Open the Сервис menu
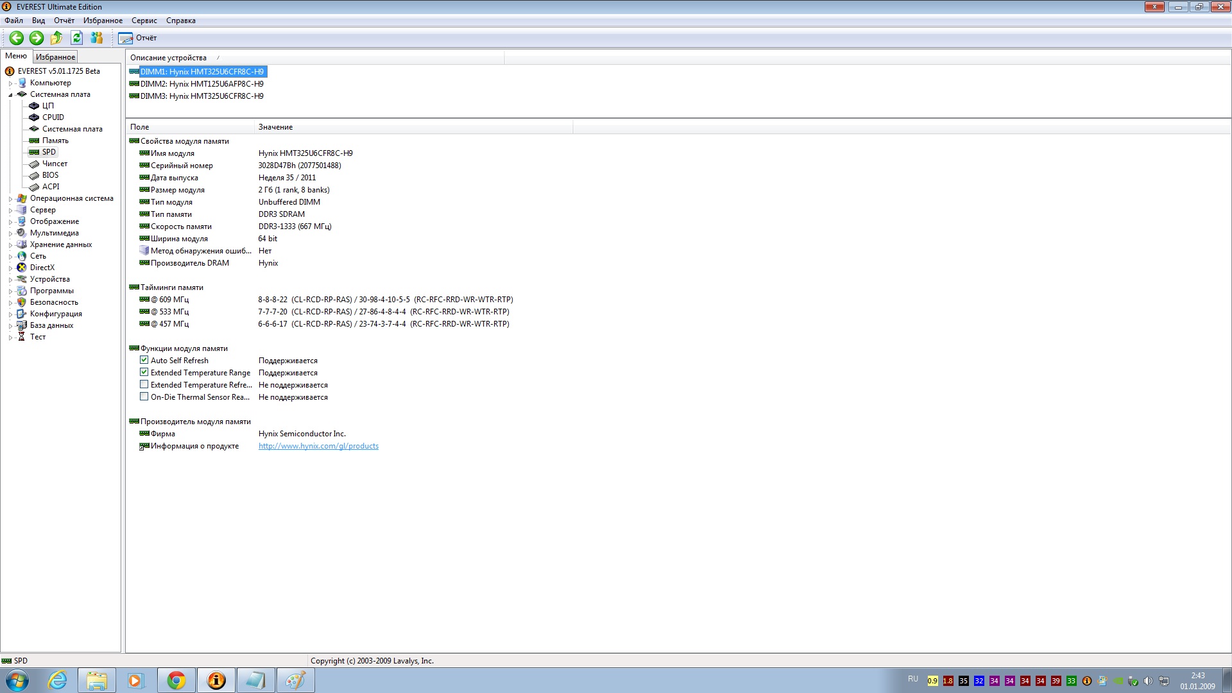Viewport: 1232px width, 693px height. (x=144, y=21)
